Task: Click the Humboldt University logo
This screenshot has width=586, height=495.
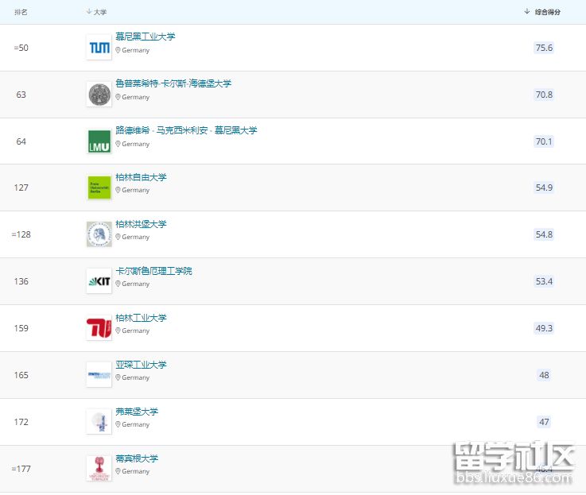Action: 99,234
